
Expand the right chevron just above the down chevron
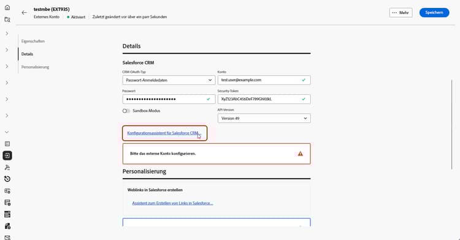tap(7, 116)
